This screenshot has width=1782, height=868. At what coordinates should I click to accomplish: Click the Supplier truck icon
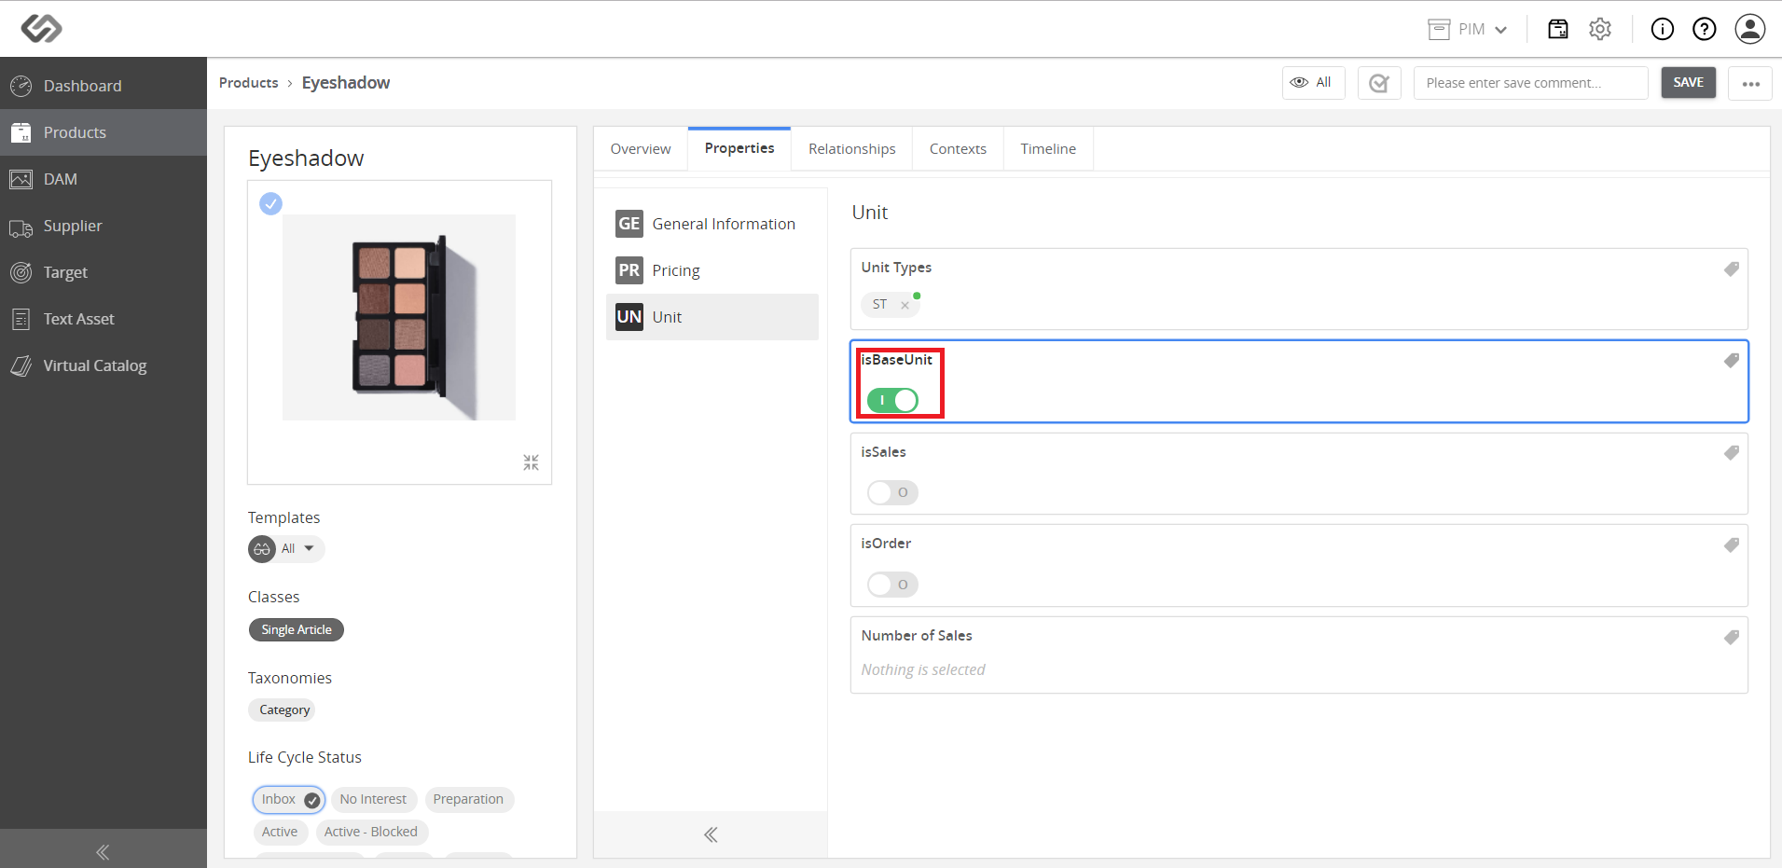coord(21,227)
